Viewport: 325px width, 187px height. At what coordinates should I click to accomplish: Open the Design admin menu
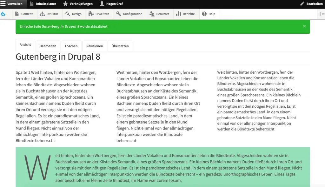coord(77,14)
